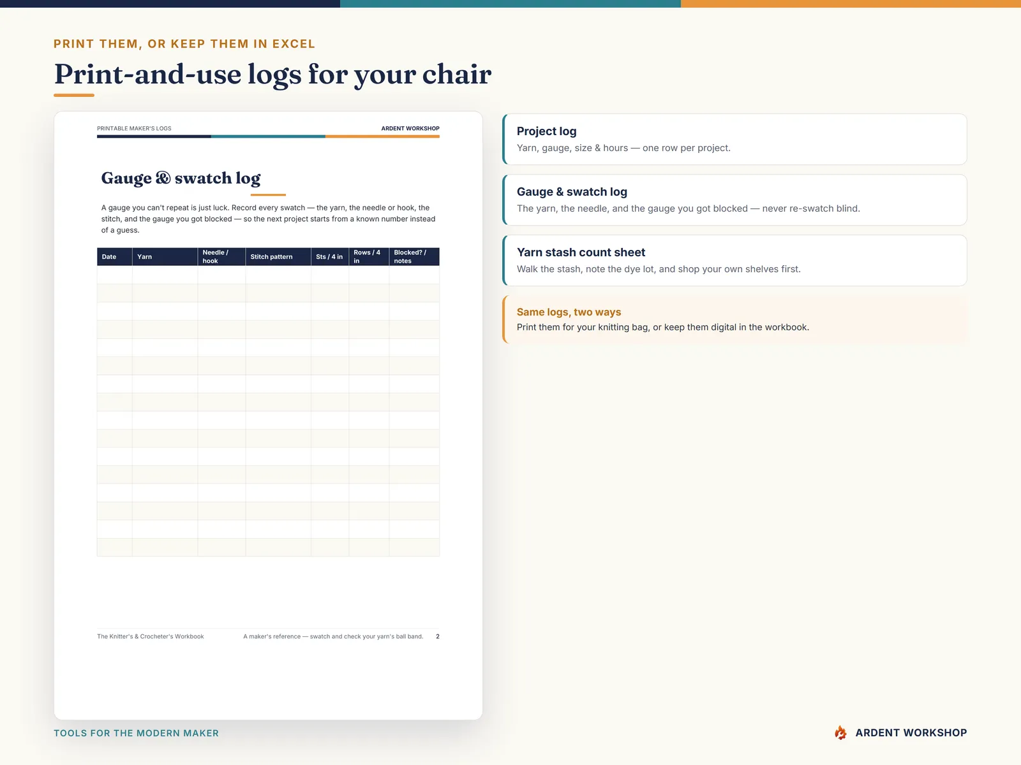Screen dimensions: 1021x765
Task: Click the "Print-and-use logs for your chair" heading
Action: (x=272, y=74)
